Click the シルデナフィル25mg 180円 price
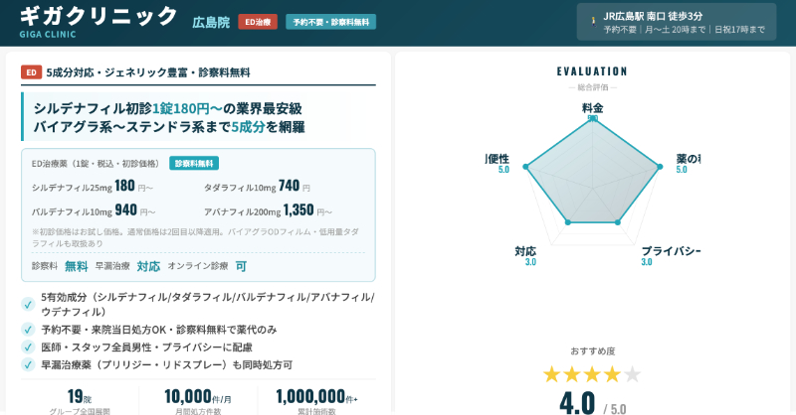 pos(124,186)
